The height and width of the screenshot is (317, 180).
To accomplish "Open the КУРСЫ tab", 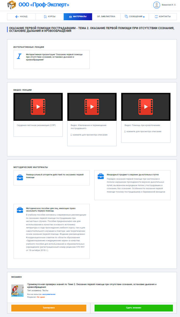I will (x=50, y=17).
